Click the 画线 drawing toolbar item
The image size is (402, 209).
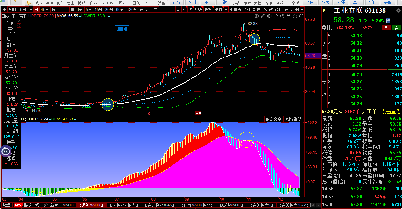(x=136, y=3)
